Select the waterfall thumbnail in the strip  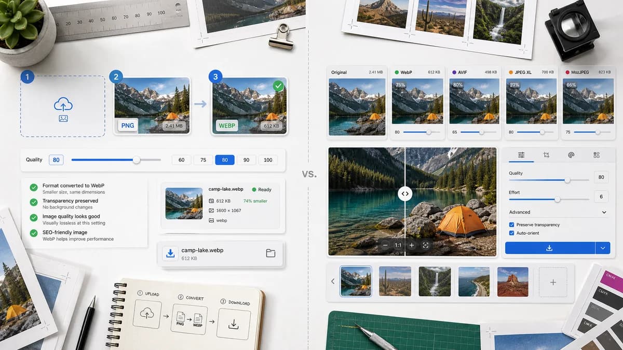click(x=435, y=282)
